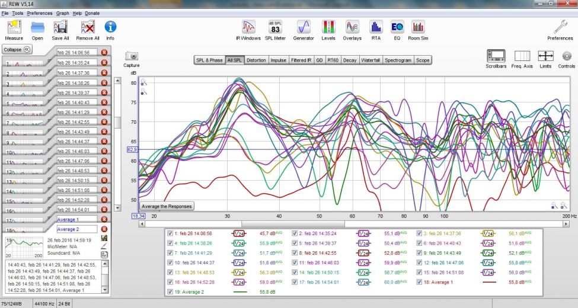The height and width of the screenshot is (308, 578).
Task: Open the Overlays window
Action: (x=352, y=27)
